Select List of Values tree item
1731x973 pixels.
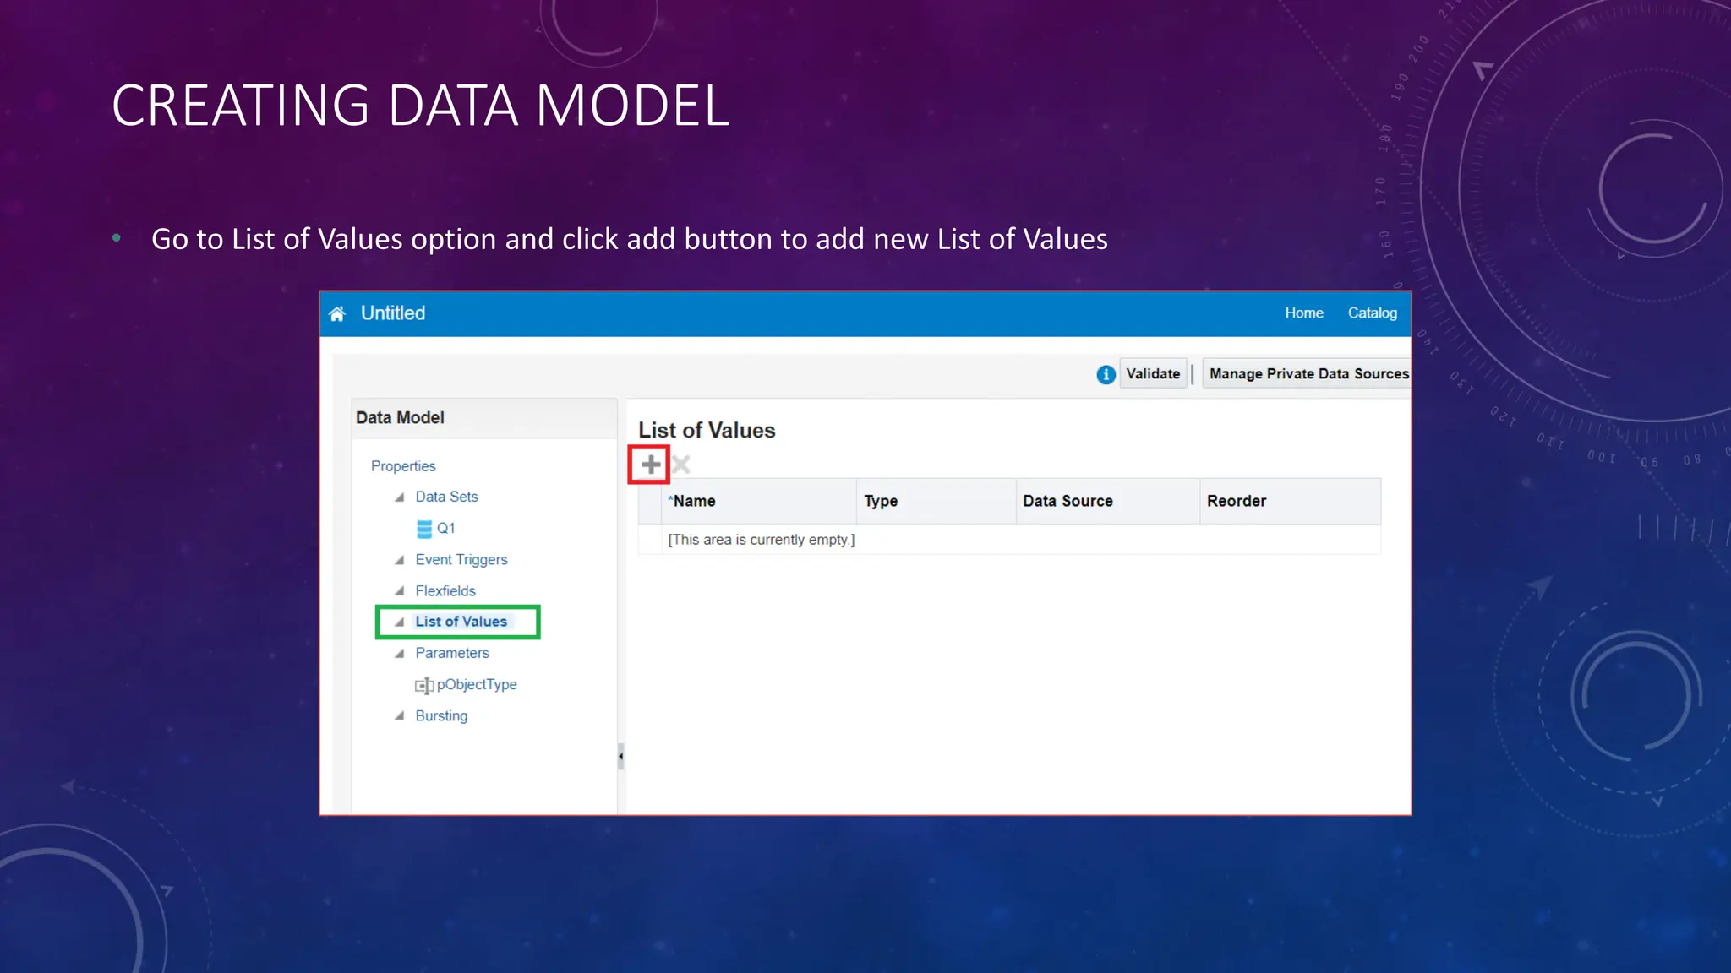[461, 622]
